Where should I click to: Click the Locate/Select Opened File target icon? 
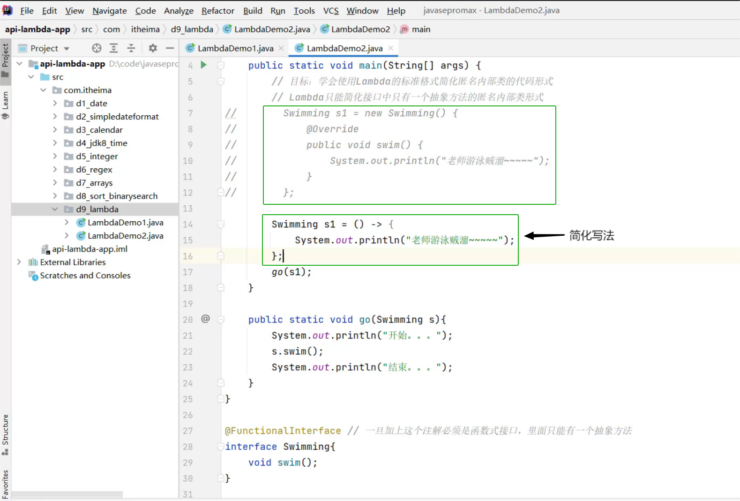coord(97,48)
